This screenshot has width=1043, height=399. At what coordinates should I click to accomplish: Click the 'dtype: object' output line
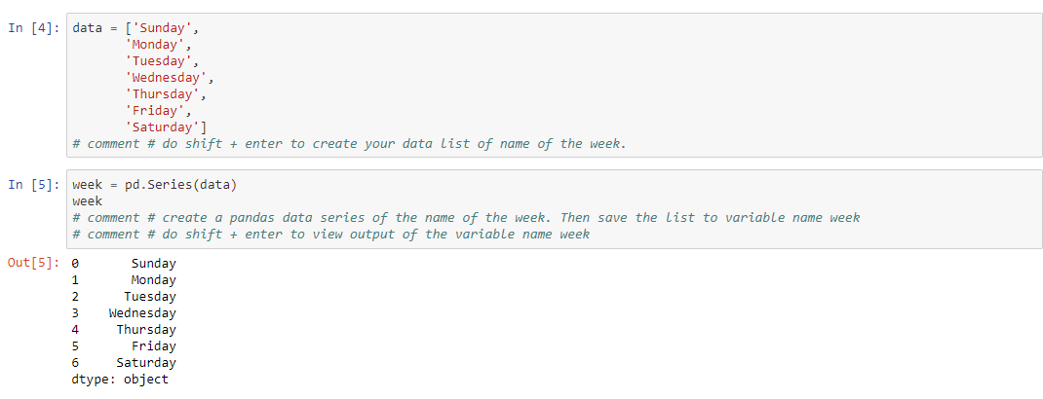[x=120, y=380]
